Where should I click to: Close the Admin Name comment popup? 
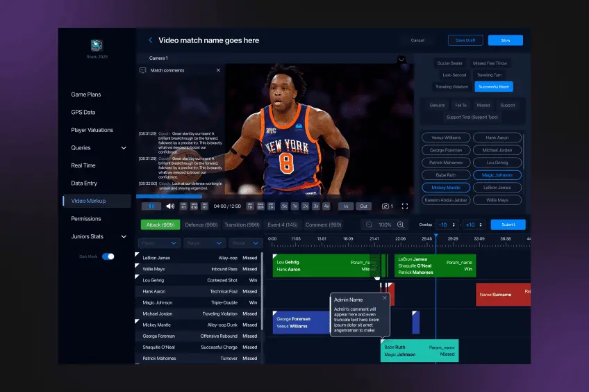point(385,297)
